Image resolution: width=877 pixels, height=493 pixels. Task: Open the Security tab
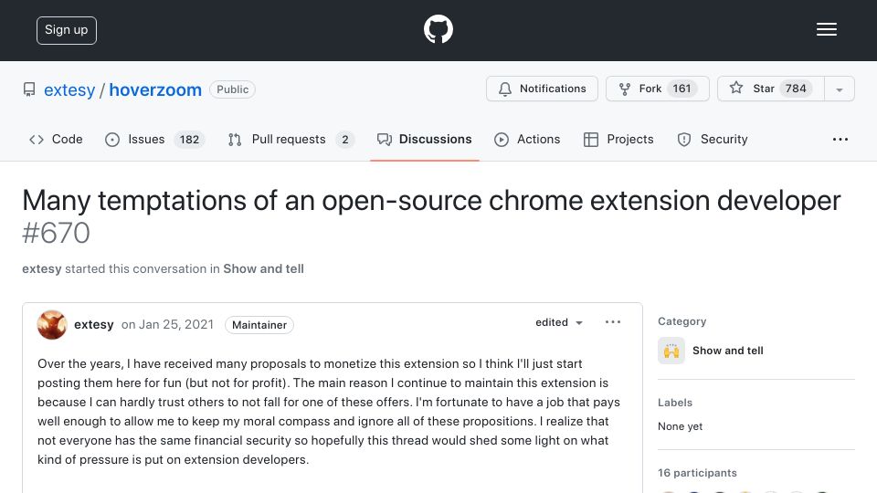(x=712, y=139)
